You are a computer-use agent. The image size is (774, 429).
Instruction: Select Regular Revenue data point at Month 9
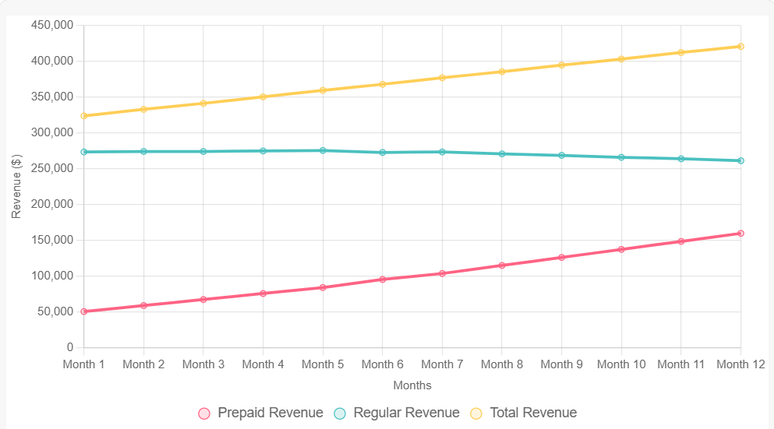pyautogui.click(x=561, y=156)
